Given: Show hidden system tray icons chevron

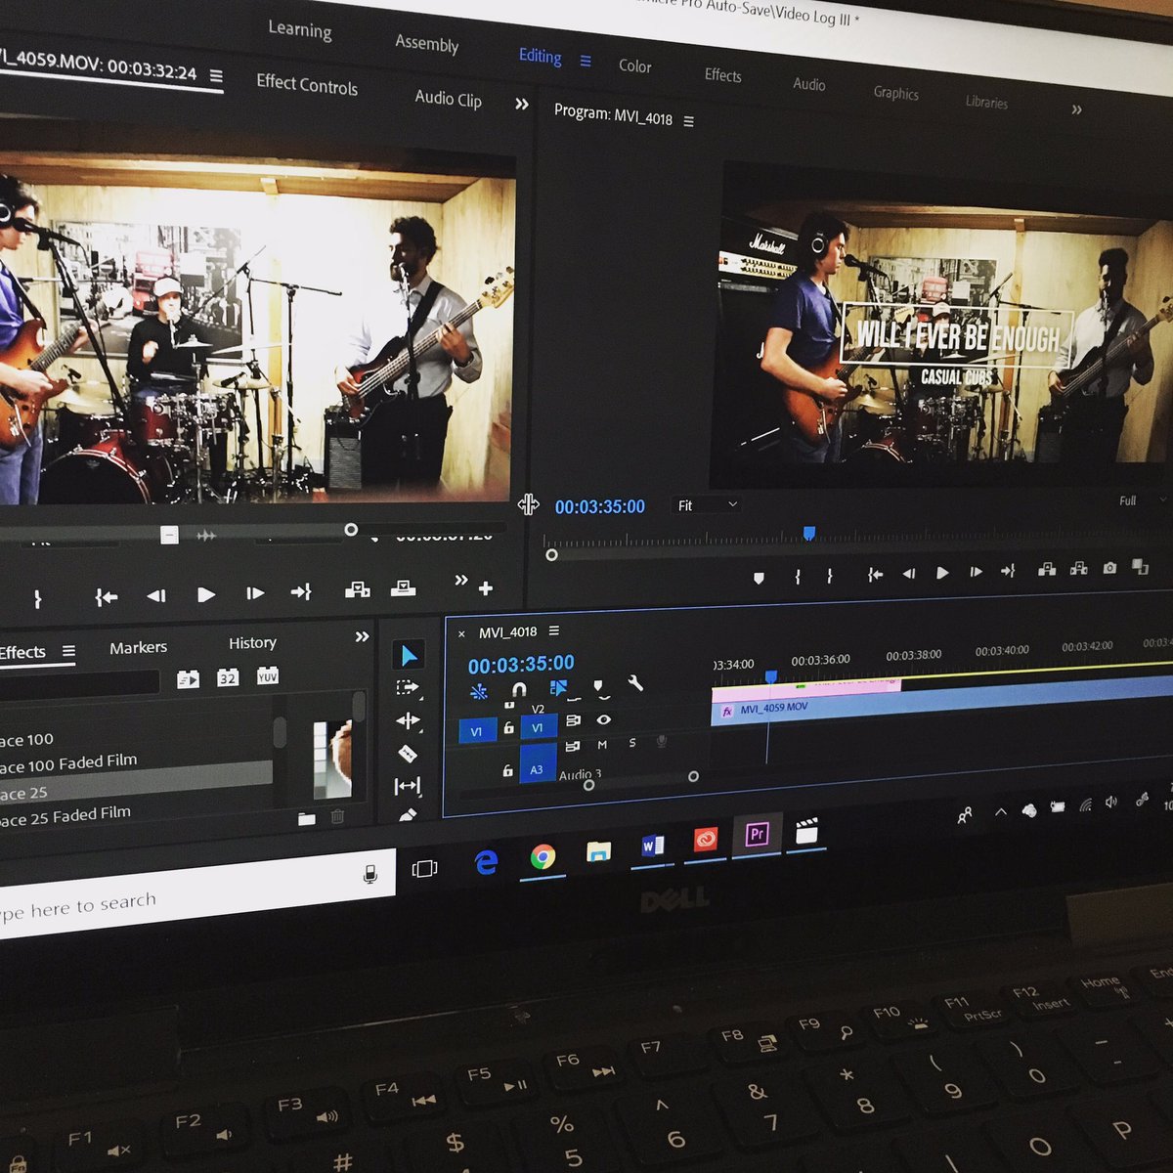Looking at the screenshot, I should tap(1001, 811).
